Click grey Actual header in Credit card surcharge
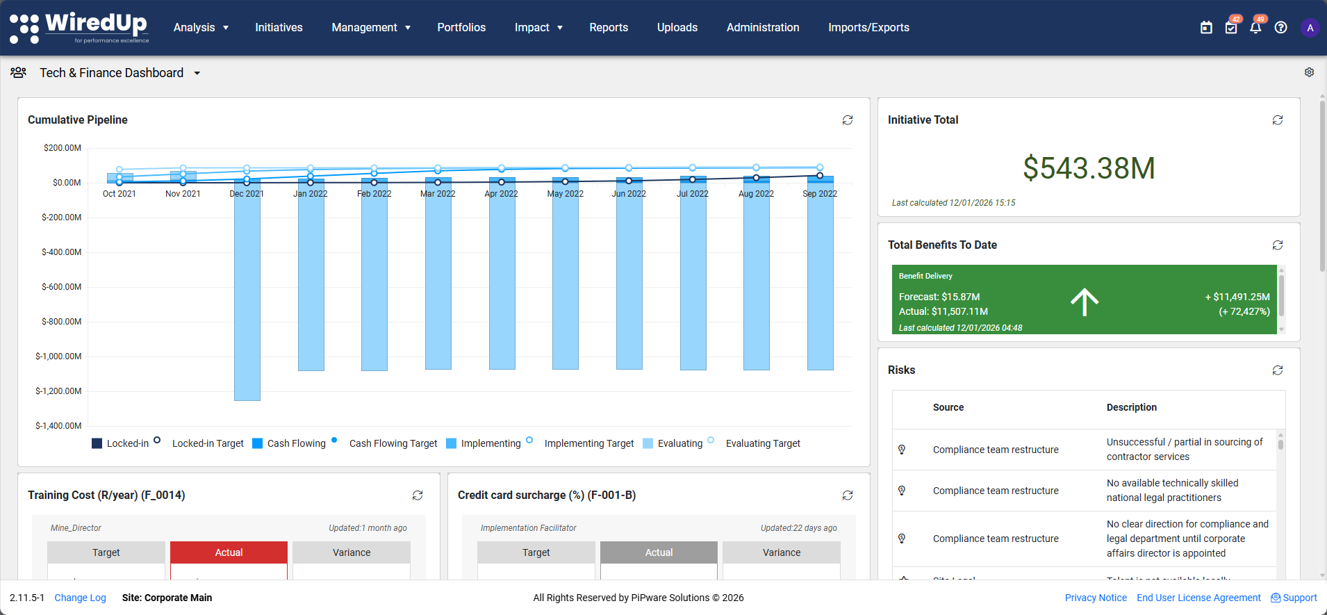This screenshot has height=615, width=1327. [x=659, y=552]
